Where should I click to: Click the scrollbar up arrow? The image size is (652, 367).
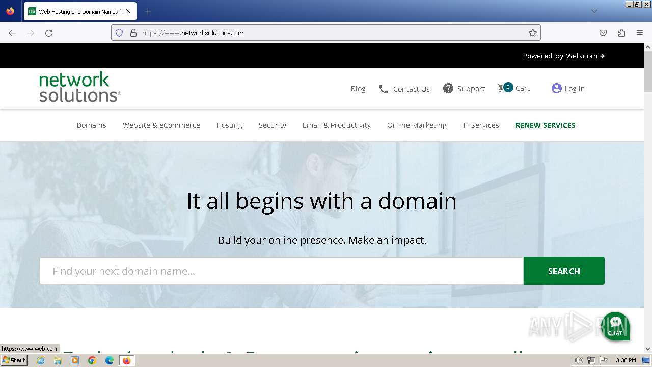click(648, 47)
